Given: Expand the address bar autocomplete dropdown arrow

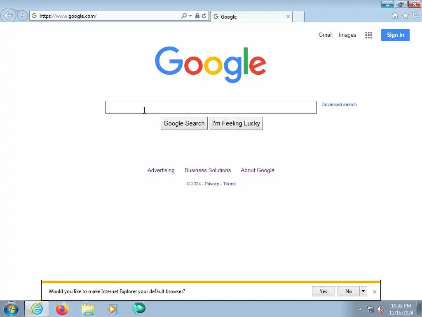Looking at the screenshot, I should pyautogui.click(x=190, y=16).
